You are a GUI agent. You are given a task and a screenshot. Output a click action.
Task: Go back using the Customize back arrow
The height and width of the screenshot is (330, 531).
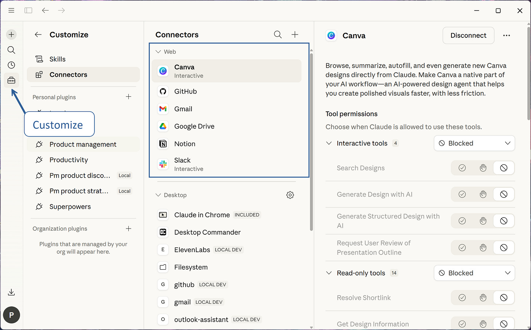(38, 34)
